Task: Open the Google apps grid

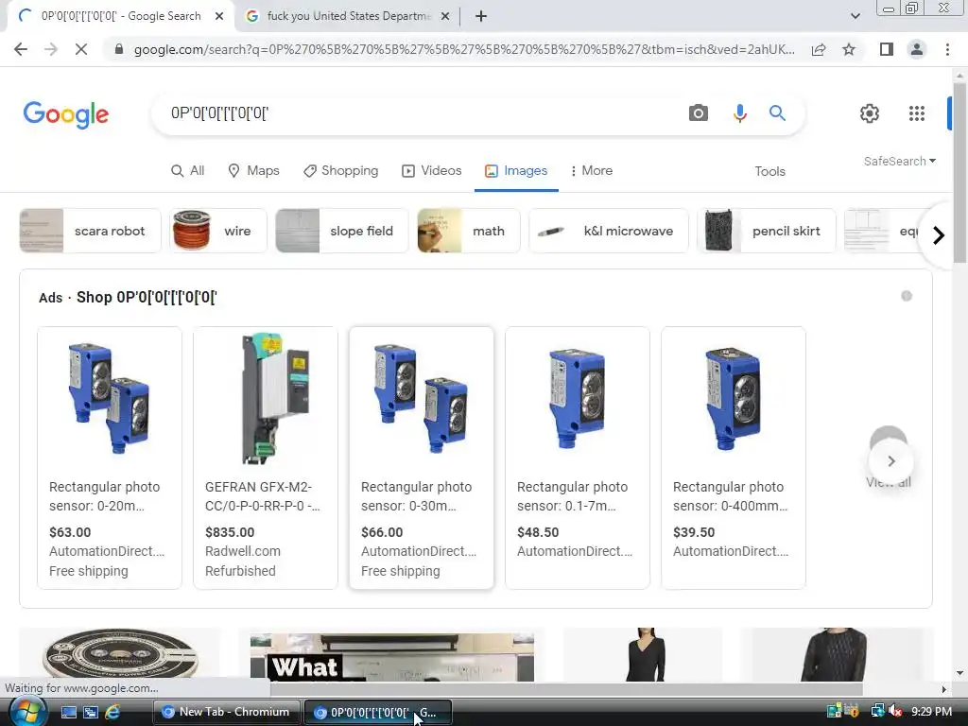Action: 917,113
